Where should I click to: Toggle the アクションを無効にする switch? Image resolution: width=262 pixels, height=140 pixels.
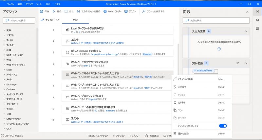[223, 126]
